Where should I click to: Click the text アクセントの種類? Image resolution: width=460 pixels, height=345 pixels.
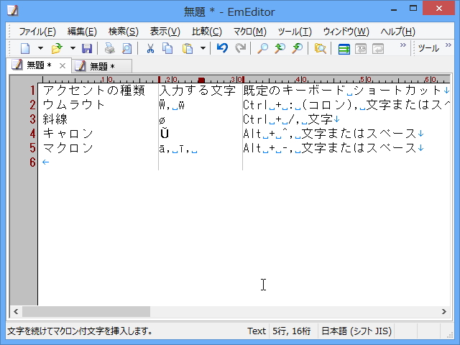pyautogui.click(x=94, y=90)
